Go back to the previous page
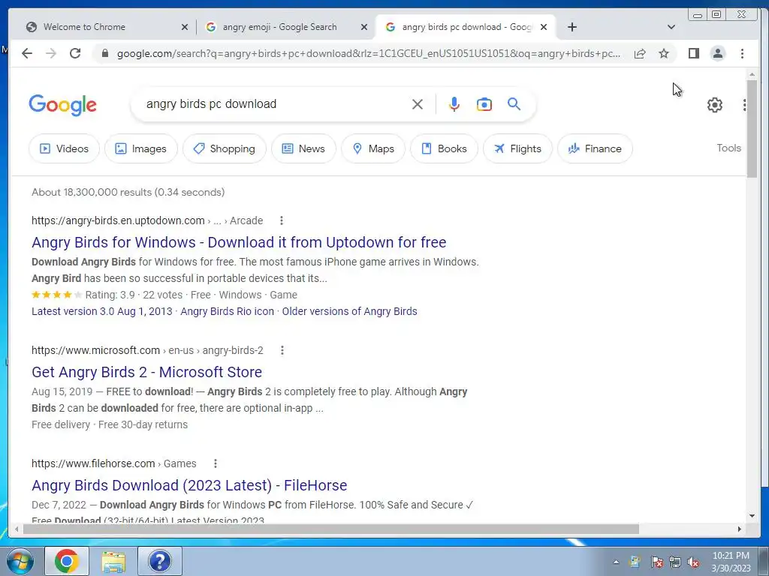The height and width of the screenshot is (576, 769). click(27, 53)
